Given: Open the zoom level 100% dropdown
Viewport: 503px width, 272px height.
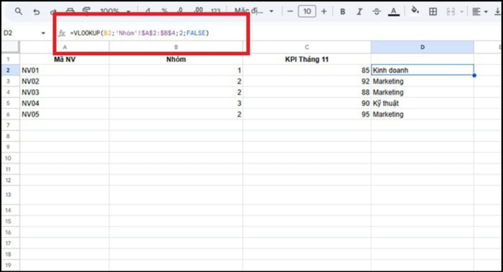Looking at the screenshot, I should (115, 11).
